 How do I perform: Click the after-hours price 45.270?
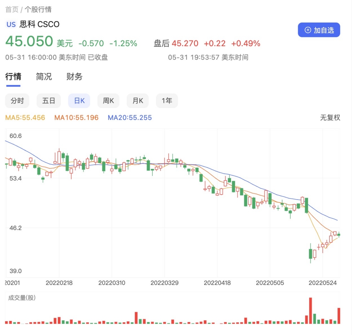185,43
